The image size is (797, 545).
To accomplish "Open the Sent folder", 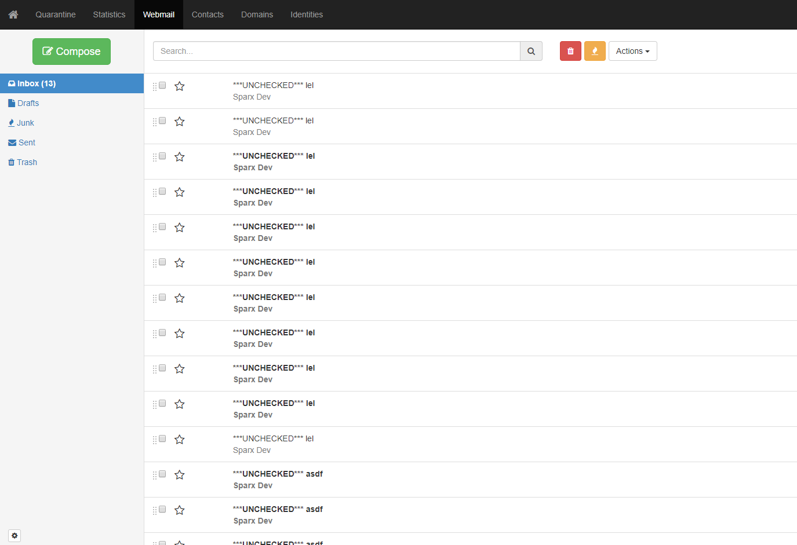I will point(26,142).
